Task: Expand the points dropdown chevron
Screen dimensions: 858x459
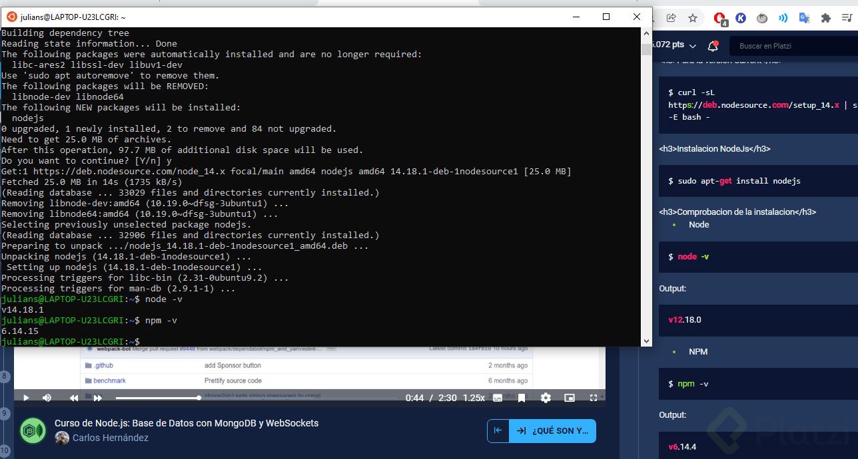Action: (x=693, y=46)
